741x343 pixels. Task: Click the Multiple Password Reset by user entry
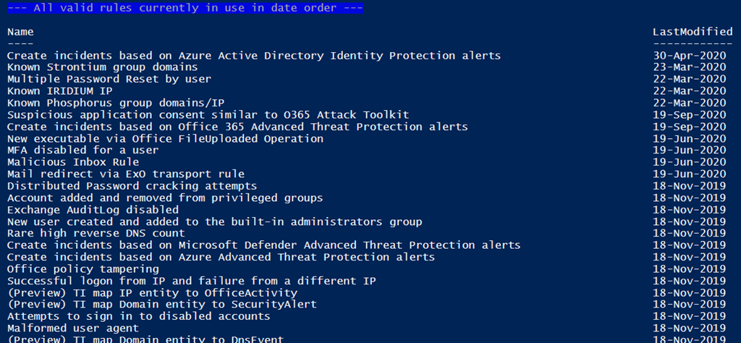pos(109,79)
